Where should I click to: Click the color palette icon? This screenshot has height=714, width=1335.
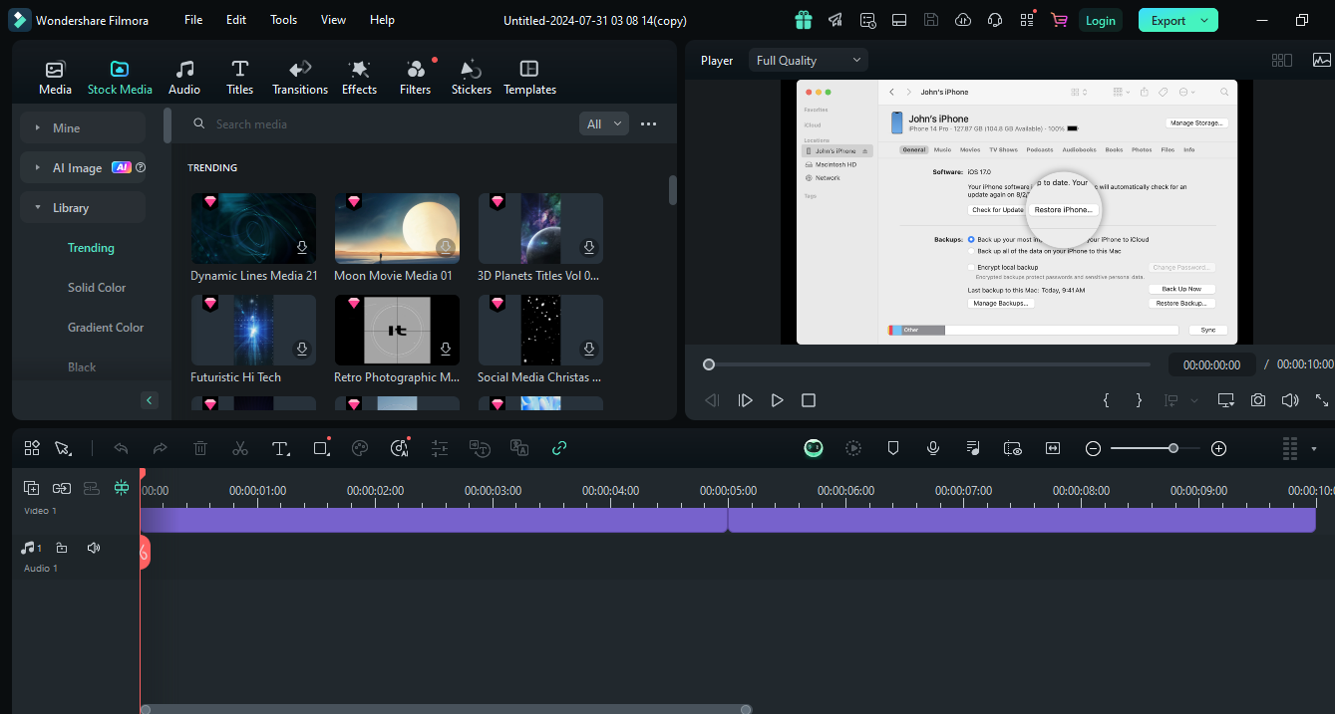tap(360, 448)
